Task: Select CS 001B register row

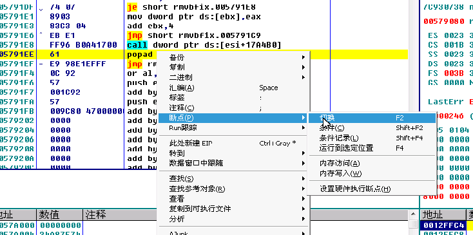Action: 450,45
